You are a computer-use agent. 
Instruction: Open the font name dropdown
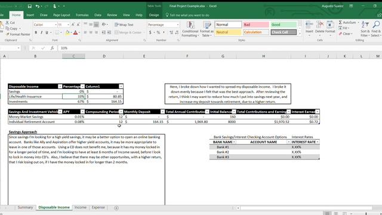(56, 24)
